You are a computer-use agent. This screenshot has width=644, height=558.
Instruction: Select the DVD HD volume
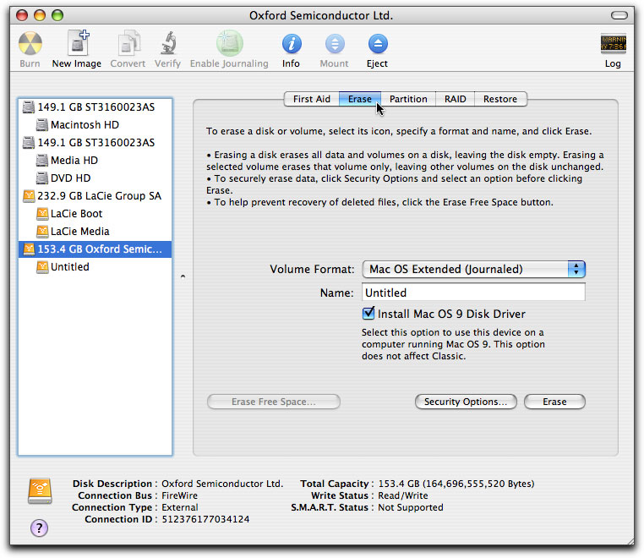point(96,178)
